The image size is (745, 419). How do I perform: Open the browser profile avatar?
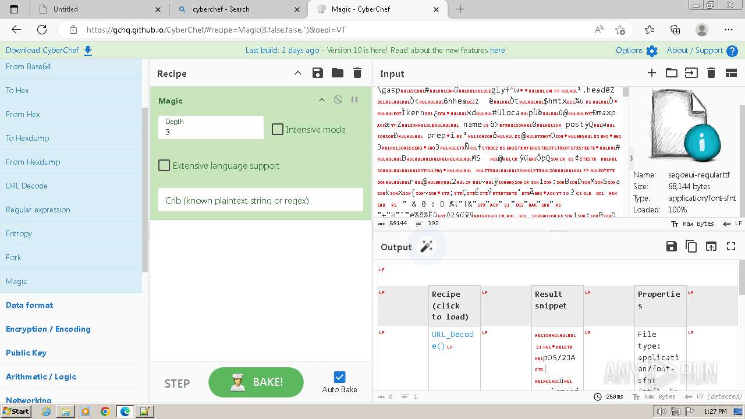point(702,30)
